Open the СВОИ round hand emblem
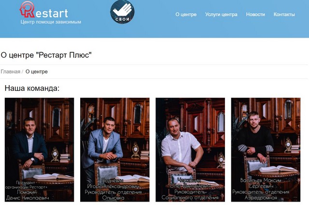Screen dimensions: 309x205 click(x=122, y=12)
